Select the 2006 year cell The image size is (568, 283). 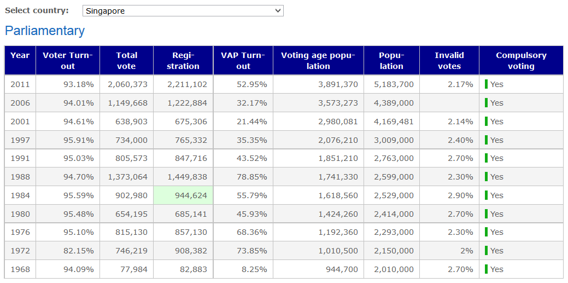[x=20, y=103]
